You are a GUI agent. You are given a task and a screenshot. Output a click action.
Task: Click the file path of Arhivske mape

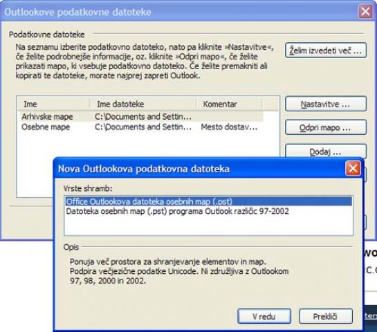coord(143,117)
